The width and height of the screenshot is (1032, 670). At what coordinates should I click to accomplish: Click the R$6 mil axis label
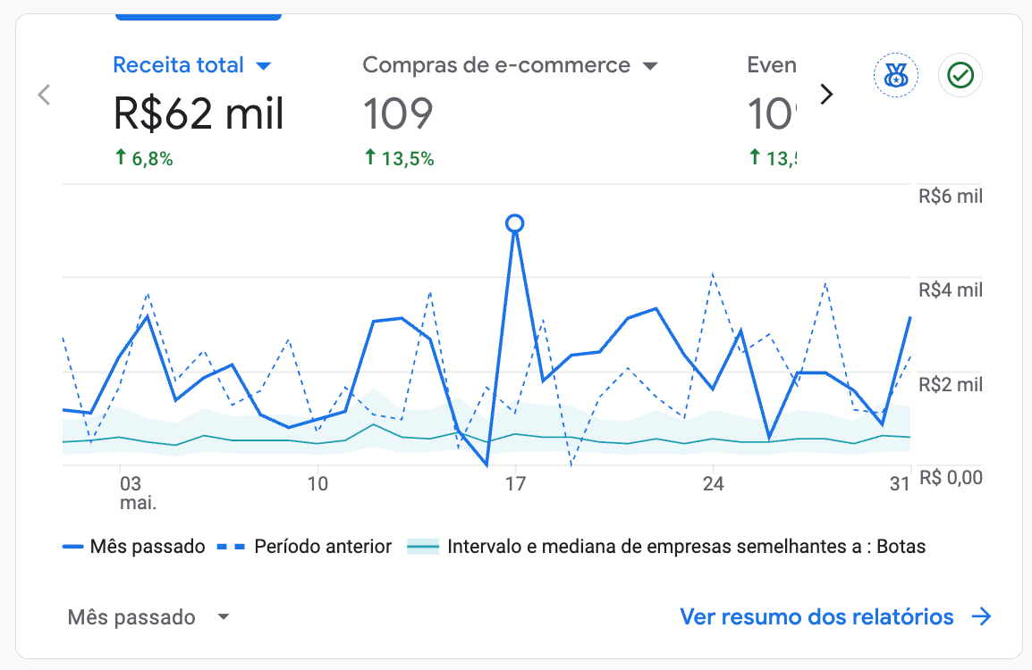(x=951, y=196)
